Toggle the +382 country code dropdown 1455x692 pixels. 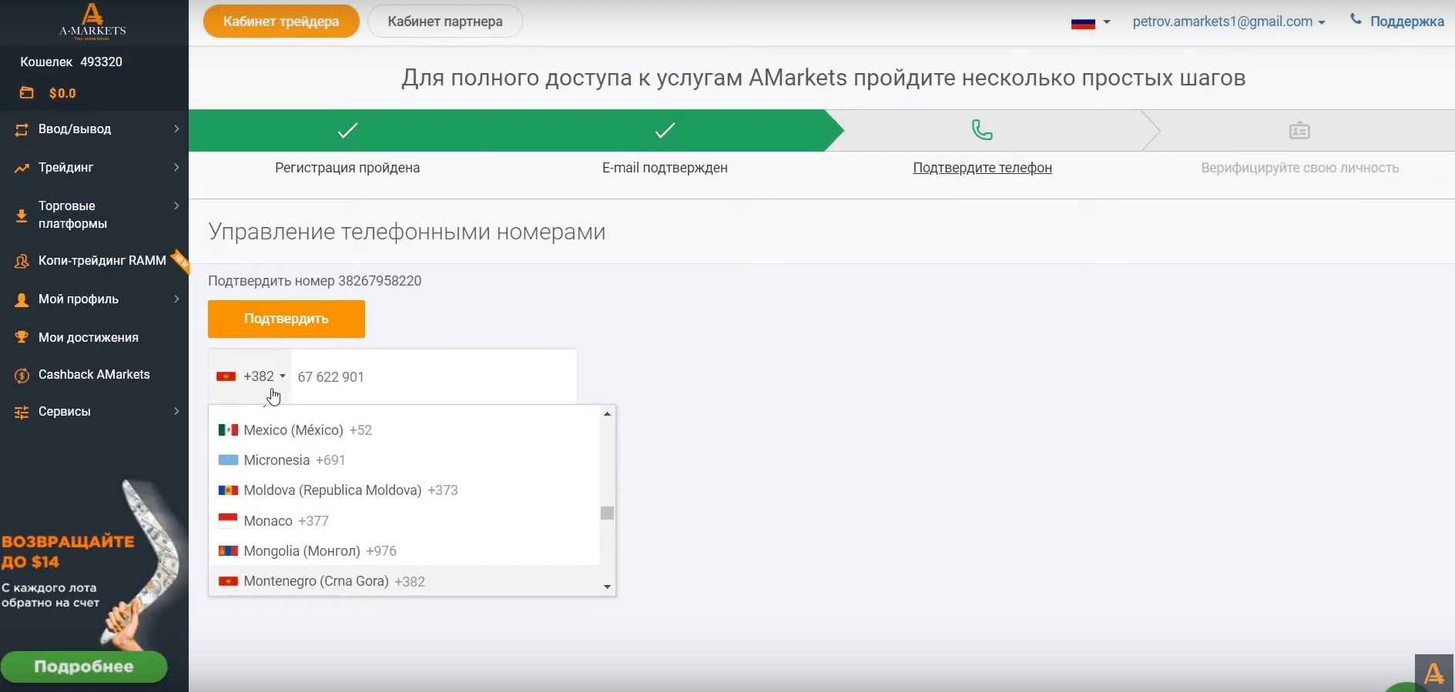tap(250, 376)
